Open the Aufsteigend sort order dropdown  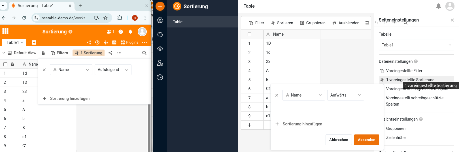113,70
